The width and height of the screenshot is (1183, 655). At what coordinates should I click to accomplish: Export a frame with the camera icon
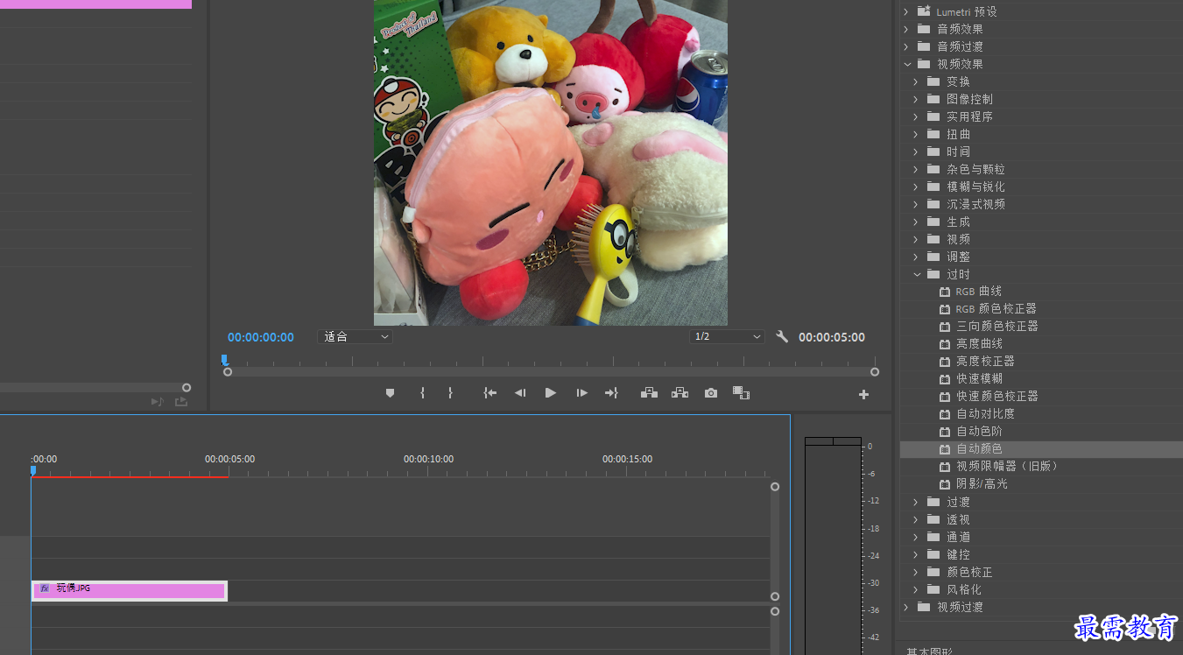[x=711, y=393]
